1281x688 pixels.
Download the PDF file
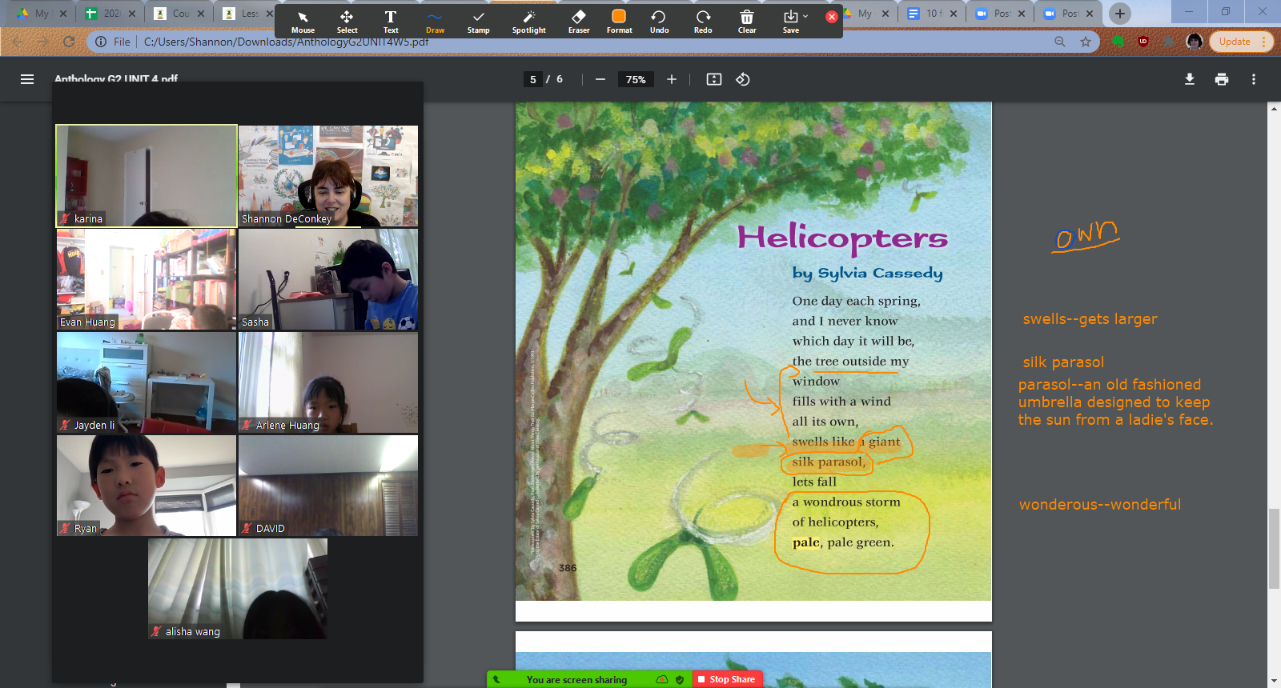click(x=1190, y=79)
